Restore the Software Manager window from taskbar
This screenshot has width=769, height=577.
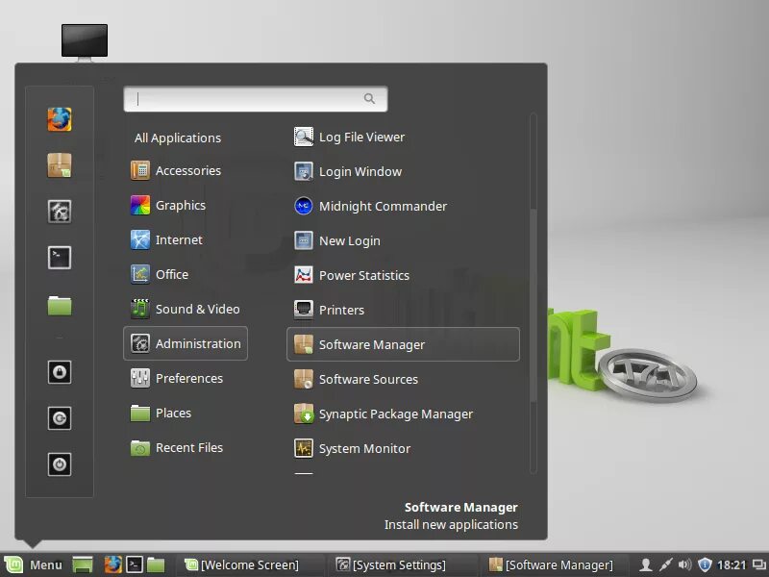coord(552,564)
